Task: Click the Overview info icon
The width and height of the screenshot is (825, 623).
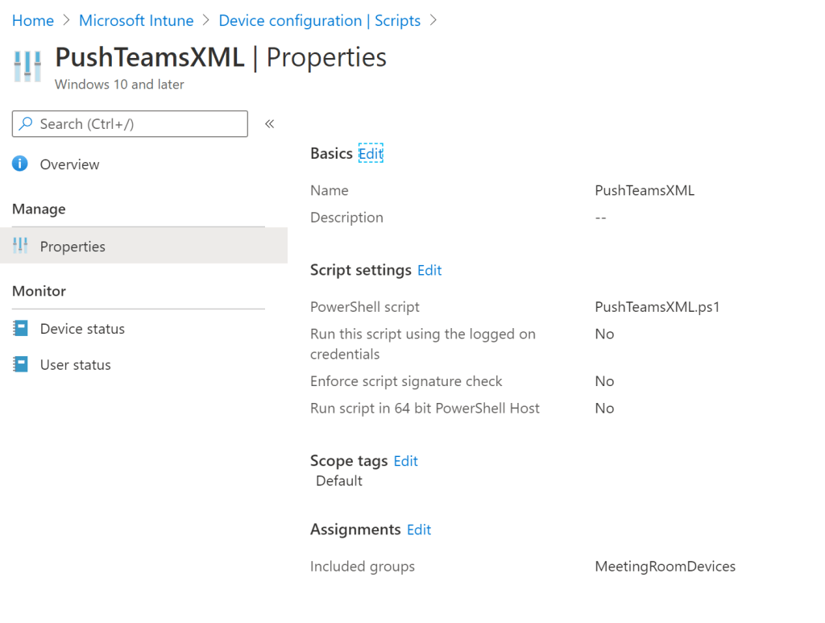Action: pos(20,164)
